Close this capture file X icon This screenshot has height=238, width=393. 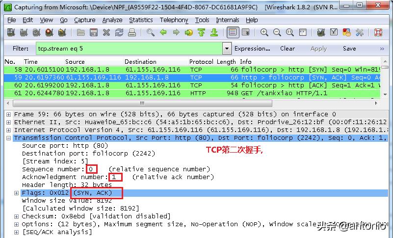coord(106,32)
